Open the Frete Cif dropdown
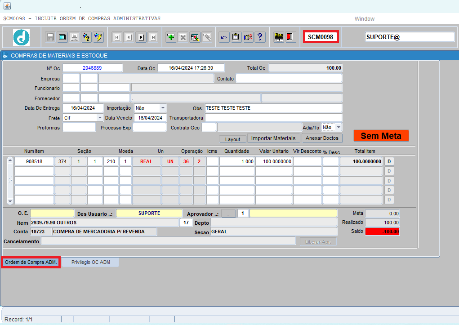The height and width of the screenshot is (325, 459). pyautogui.click(x=100, y=118)
